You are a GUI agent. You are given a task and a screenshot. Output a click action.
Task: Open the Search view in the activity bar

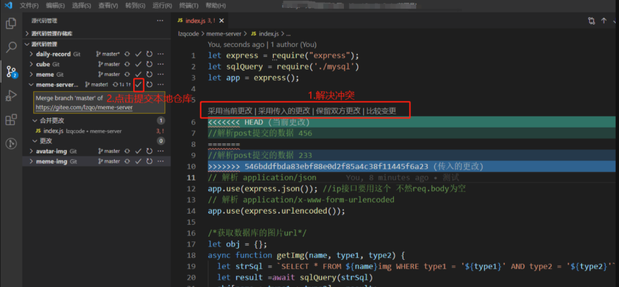coord(11,48)
